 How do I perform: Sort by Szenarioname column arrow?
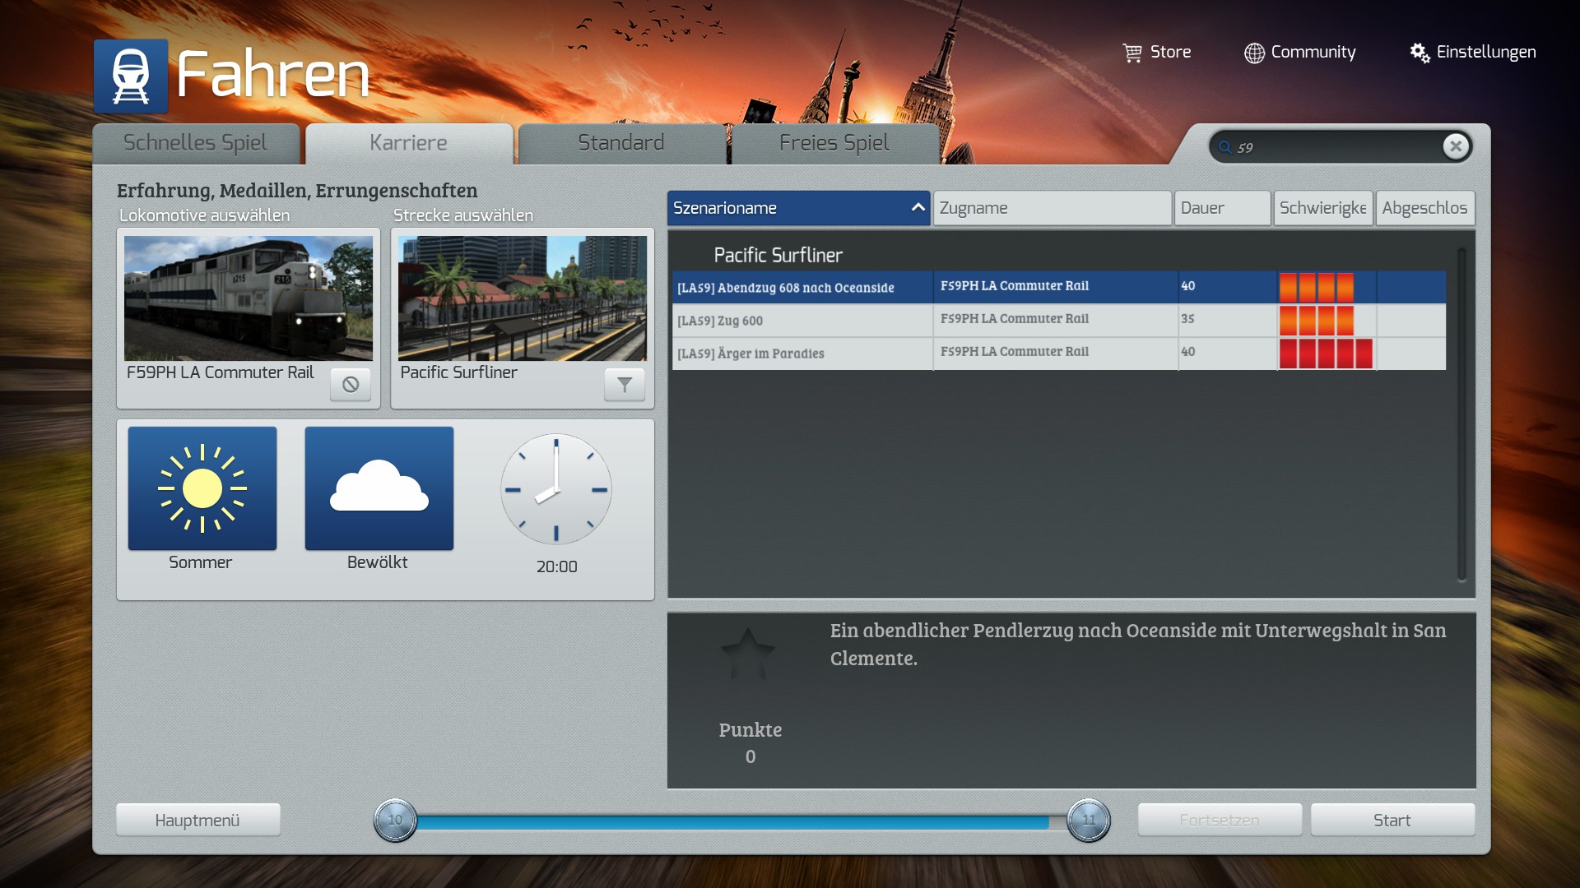pyautogui.click(x=918, y=208)
